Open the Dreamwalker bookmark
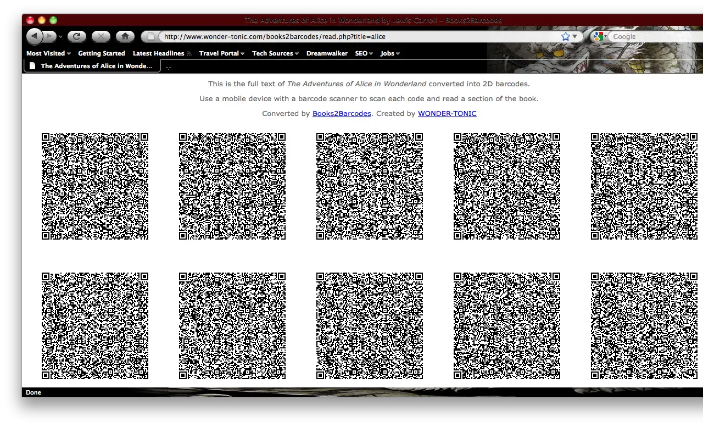The image size is (703, 427). point(327,53)
